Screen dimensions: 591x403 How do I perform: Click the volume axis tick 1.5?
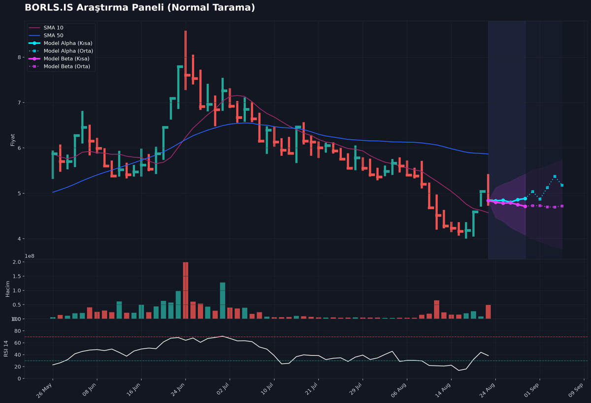(17, 276)
